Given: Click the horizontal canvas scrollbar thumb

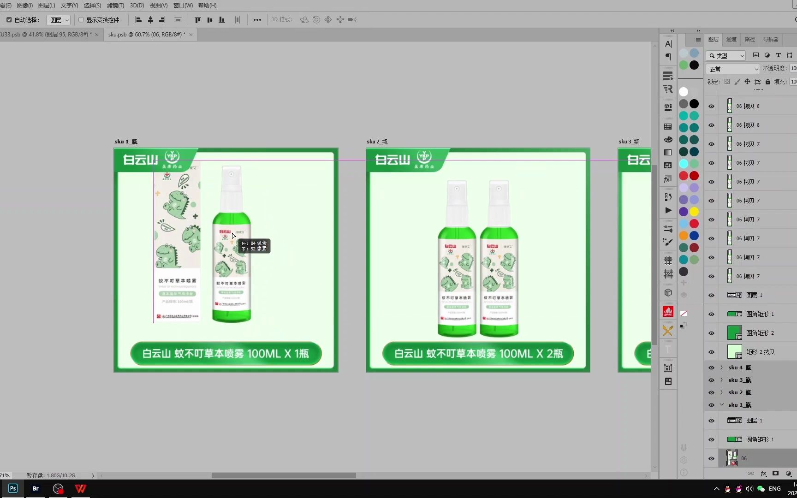Looking at the screenshot, I should [x=284, y=475].
